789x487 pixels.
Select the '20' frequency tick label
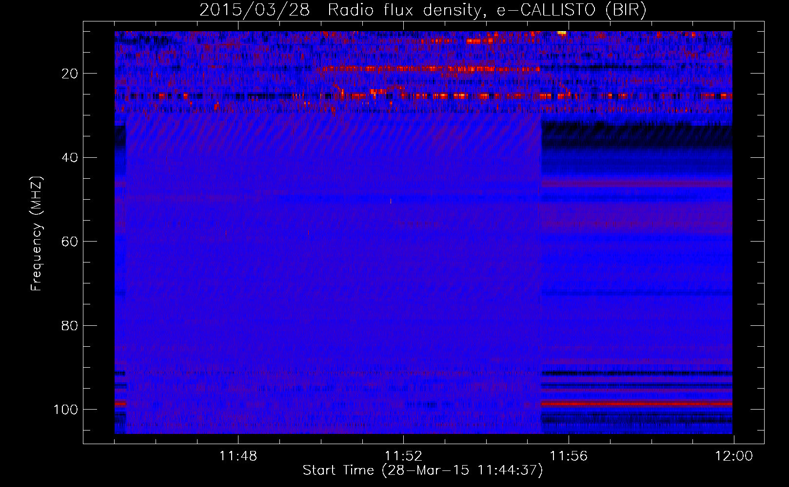tap(70, 74)
